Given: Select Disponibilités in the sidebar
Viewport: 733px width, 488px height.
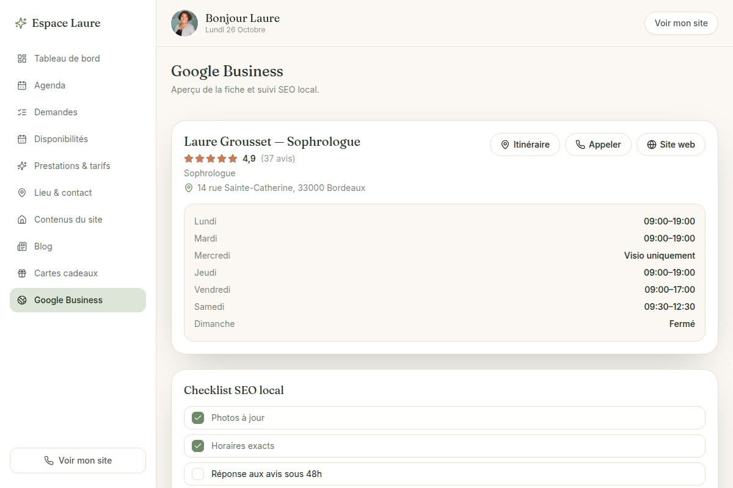Looking at the screenshot, I should pyautogui.click(x=78, y=139).
